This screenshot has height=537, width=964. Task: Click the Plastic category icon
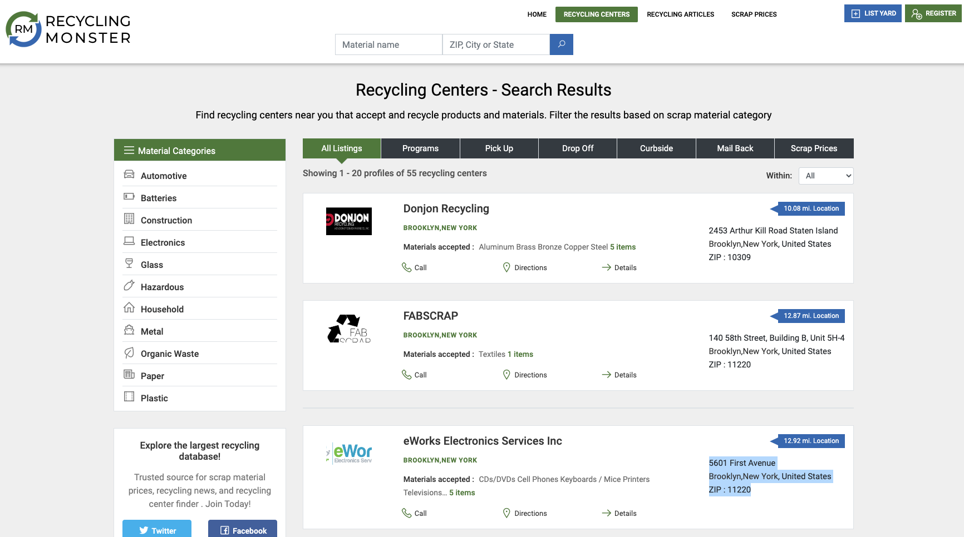point(129,397)
